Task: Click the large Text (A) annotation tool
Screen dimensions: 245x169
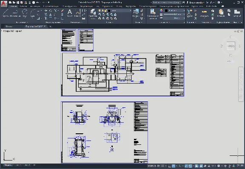Action: pyautogui.click(x=70, y=13)
